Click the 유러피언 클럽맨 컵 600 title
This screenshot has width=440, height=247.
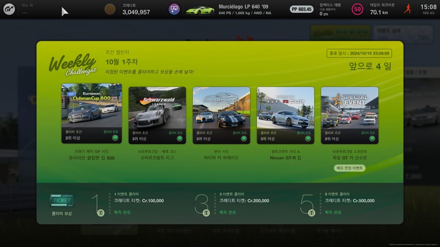coord(92,158)
